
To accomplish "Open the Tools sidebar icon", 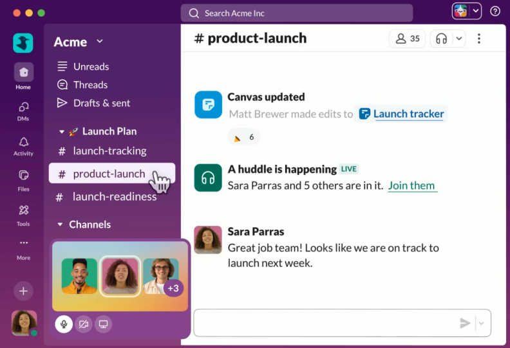I will pyautogui.click(x=23, y=215).
